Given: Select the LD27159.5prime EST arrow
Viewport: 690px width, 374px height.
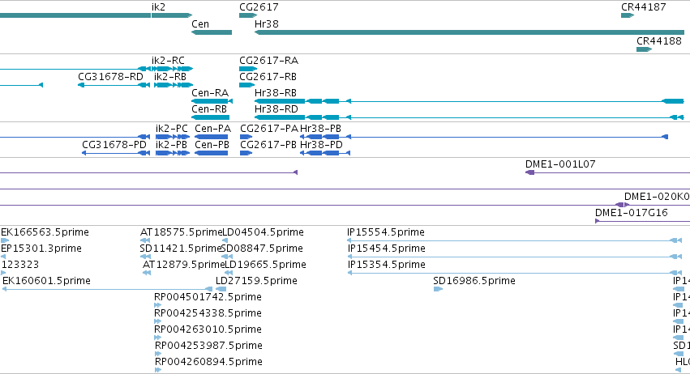Looking at the screenshot, I should [221, 289].
